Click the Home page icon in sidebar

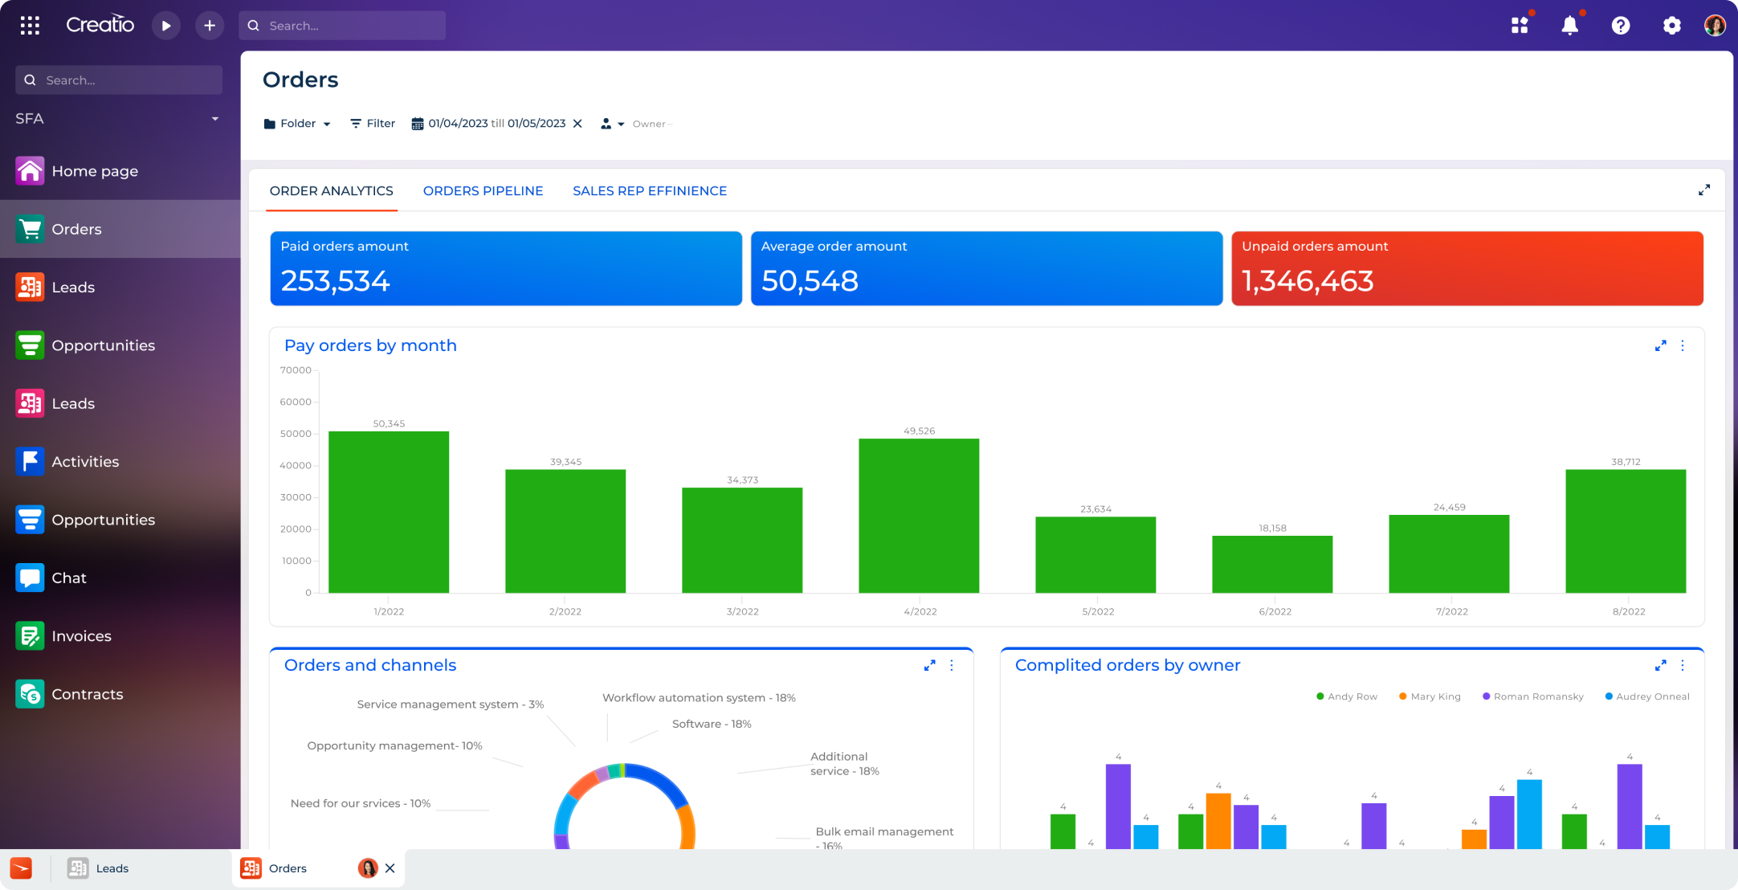click(x=31, y=170)
